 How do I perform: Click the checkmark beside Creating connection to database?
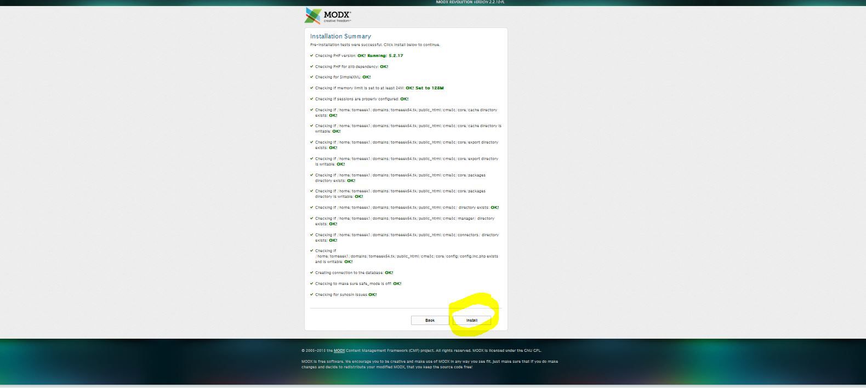[312, 272]
